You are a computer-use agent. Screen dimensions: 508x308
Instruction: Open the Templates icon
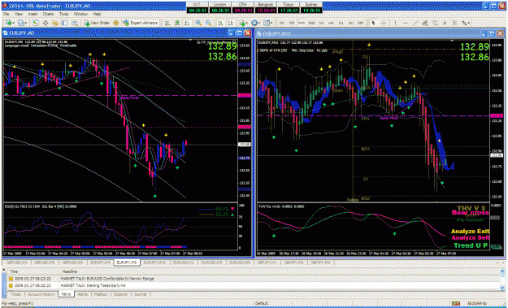pos(267,23)
